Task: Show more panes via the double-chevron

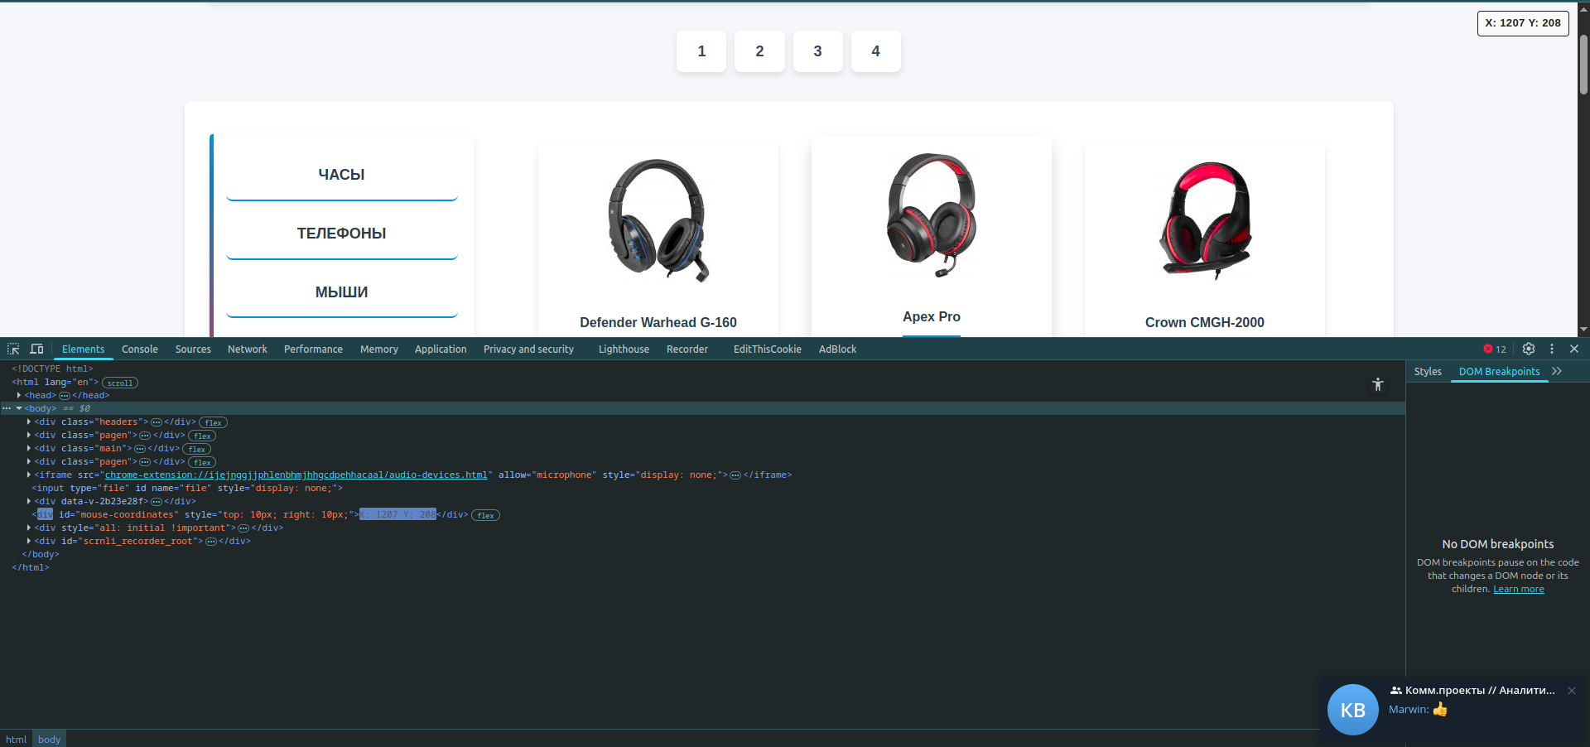Action: click(1556, 371)
